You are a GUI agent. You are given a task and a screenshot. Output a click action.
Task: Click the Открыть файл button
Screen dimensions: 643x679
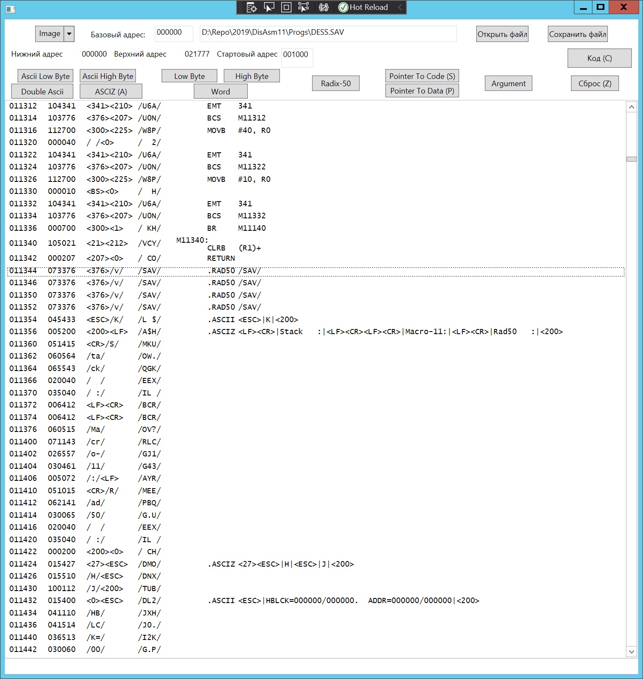pyautogui.click(x=502, y=34)
